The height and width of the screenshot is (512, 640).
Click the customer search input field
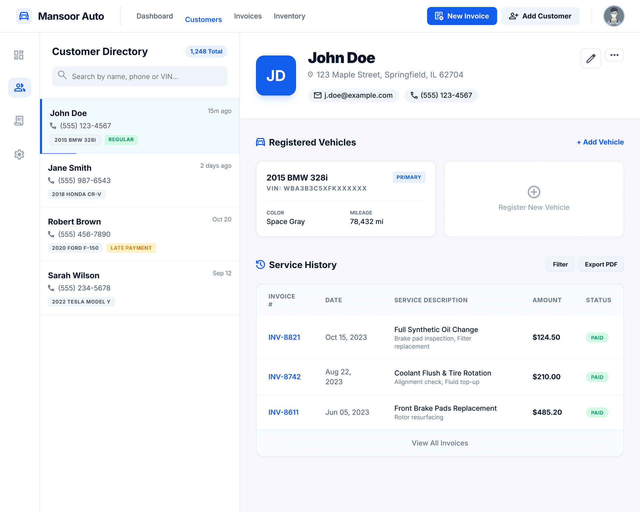point(140,76)
